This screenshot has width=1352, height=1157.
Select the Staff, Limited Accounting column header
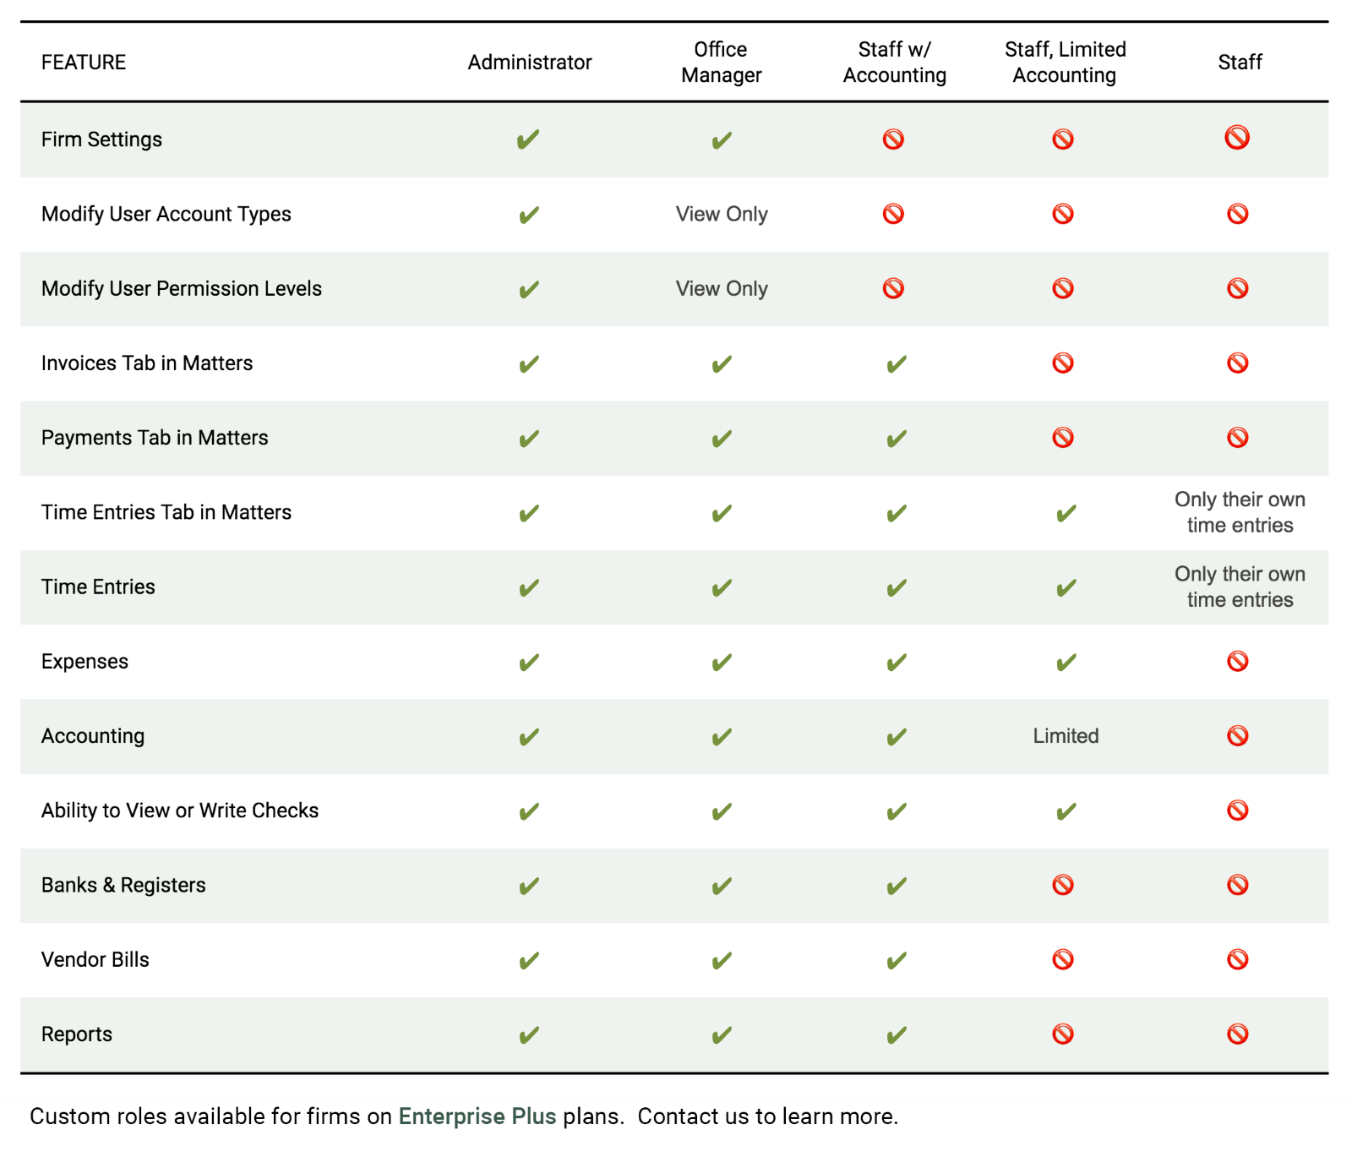click(x=1065, y=63)
